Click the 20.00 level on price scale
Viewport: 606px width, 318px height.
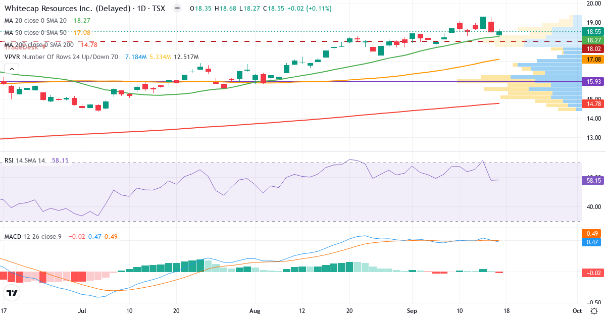[x=593, y=4]
